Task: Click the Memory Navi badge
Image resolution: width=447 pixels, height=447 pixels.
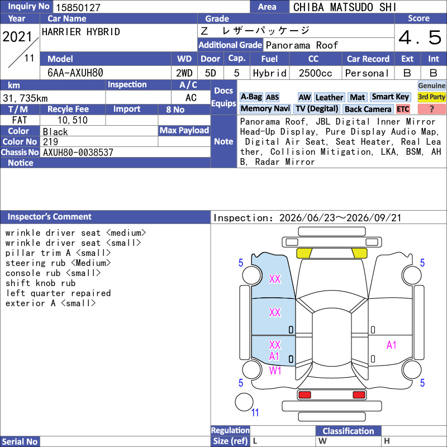Action: point(265,109)
